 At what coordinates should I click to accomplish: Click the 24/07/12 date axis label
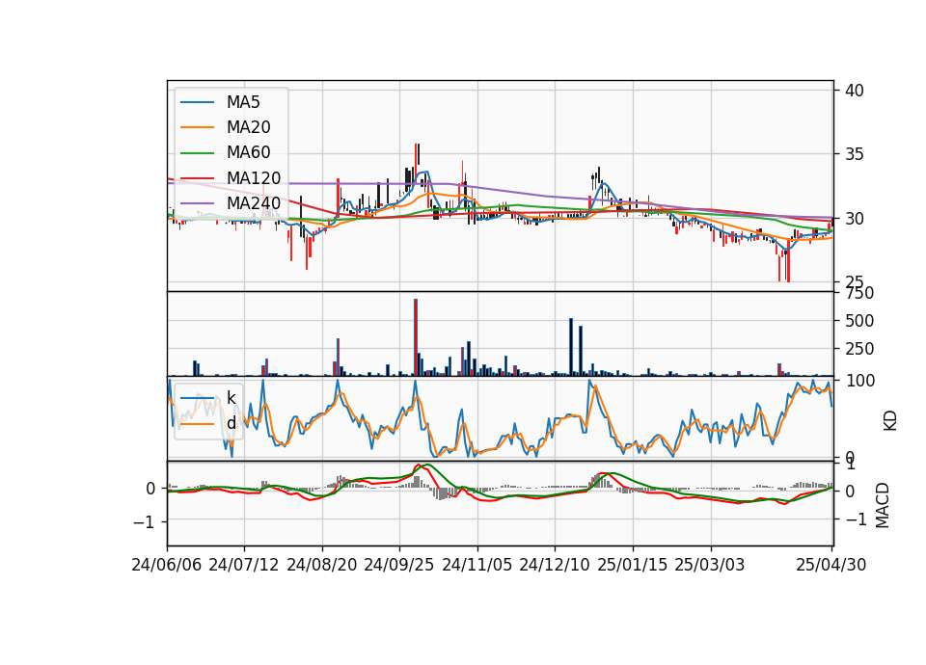(x=244, y=565)
